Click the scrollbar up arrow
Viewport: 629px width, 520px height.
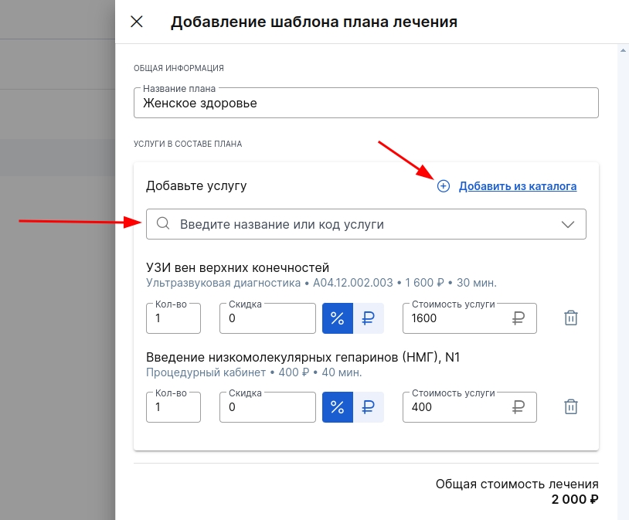coord(623,50)
